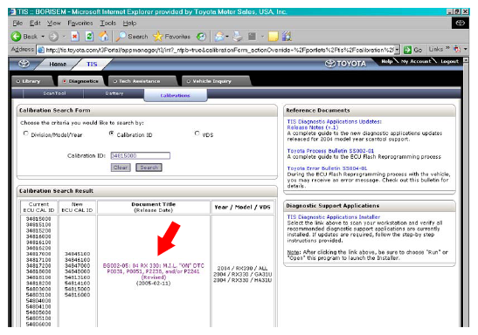Open the Search magnifier toolbar icon

tap(121, 37)
